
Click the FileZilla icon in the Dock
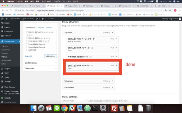point(114,108)
